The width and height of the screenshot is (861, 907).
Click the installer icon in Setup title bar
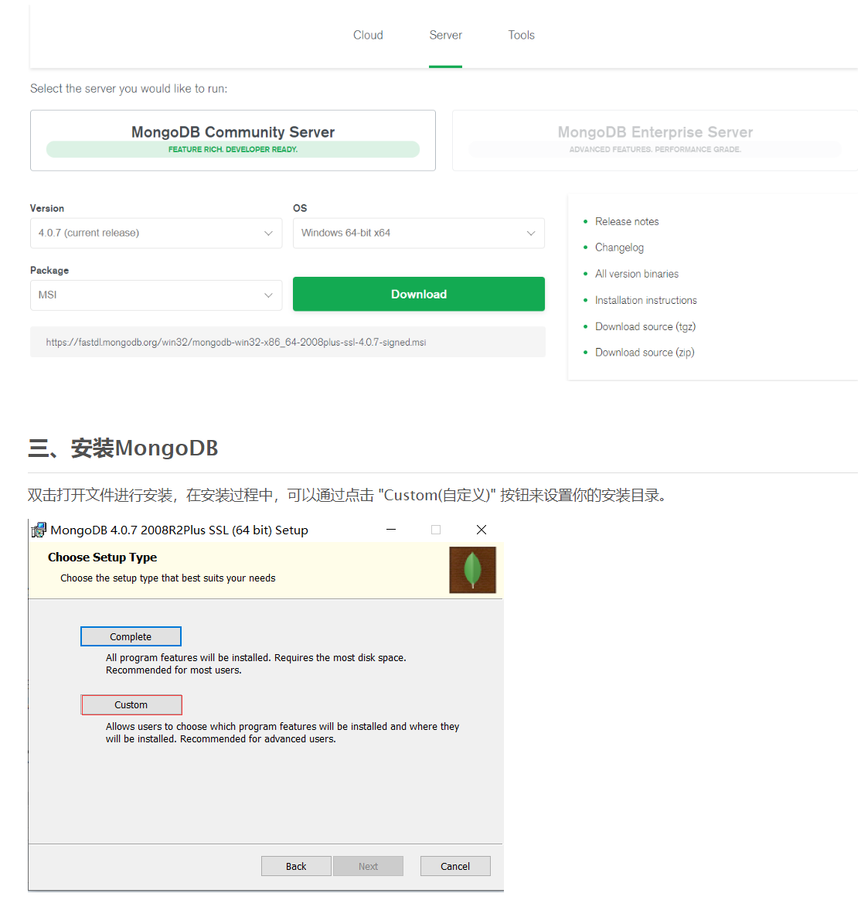point(38,530)
